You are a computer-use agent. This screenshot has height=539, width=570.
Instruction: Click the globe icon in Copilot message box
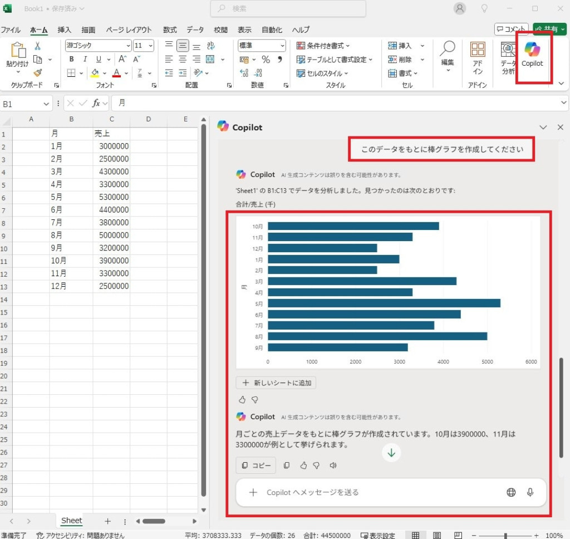point(511,492)
